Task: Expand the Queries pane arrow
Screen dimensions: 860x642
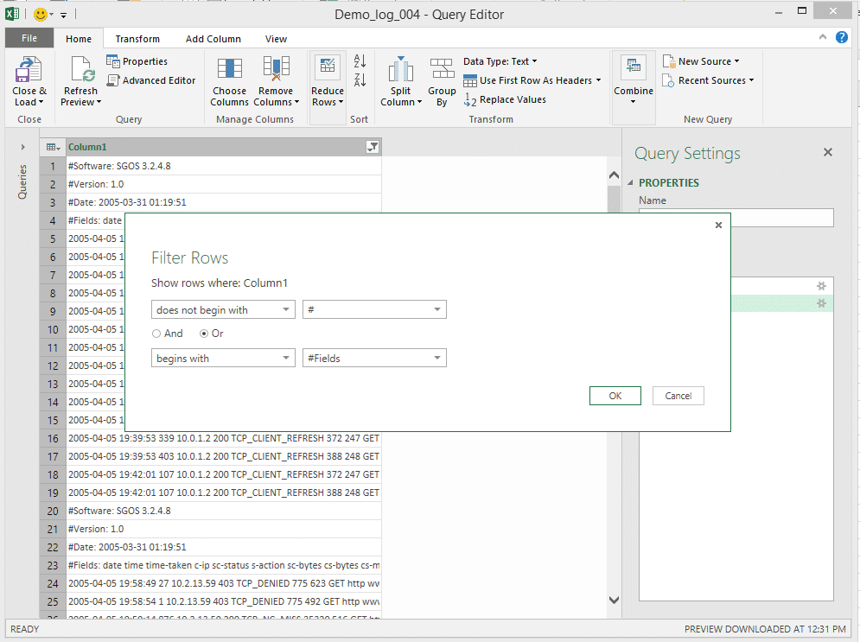Action: (x=22, y=147)
